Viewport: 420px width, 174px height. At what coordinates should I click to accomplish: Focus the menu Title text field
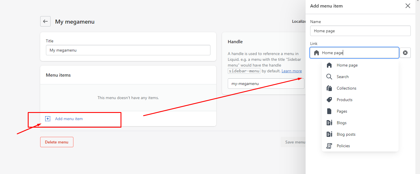pyautogui.click(x=128, y=50)
